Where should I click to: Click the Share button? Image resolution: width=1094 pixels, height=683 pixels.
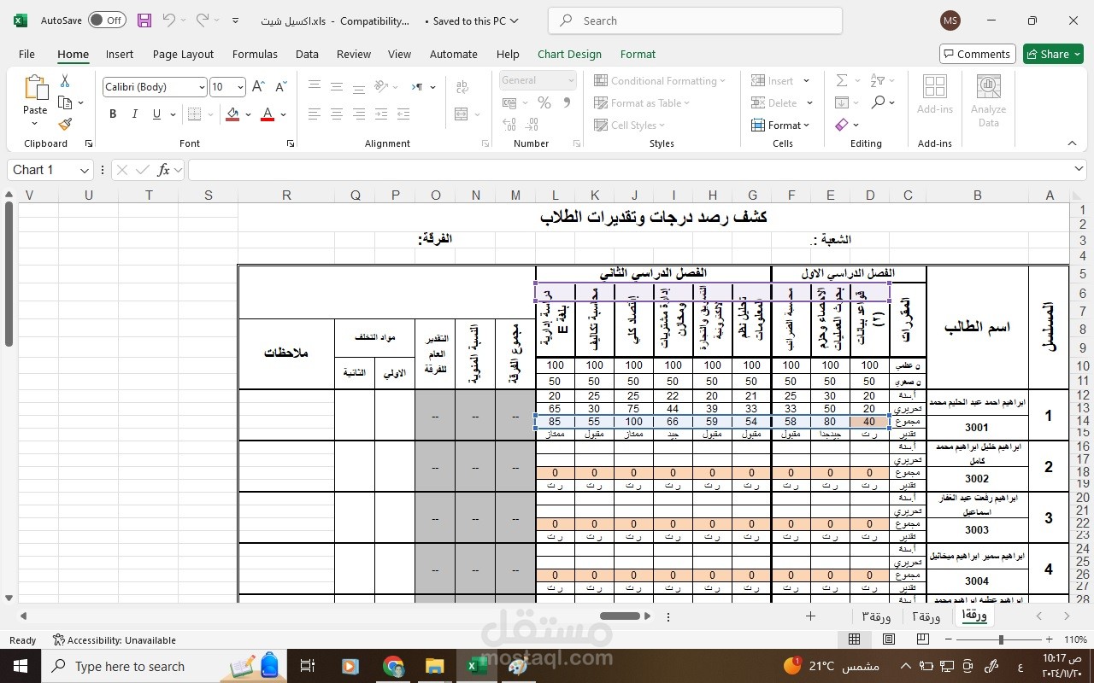pyautogui.click(x=1053, y=54)
